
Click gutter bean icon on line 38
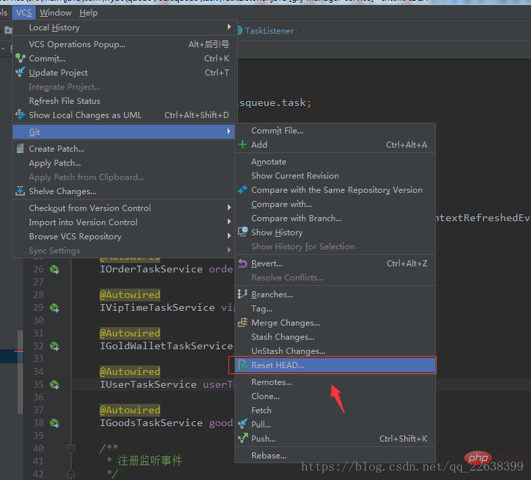coord(55,423)
